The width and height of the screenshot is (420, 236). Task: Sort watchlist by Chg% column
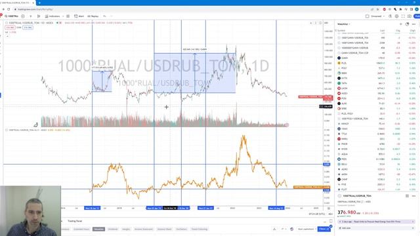[413, 31]
